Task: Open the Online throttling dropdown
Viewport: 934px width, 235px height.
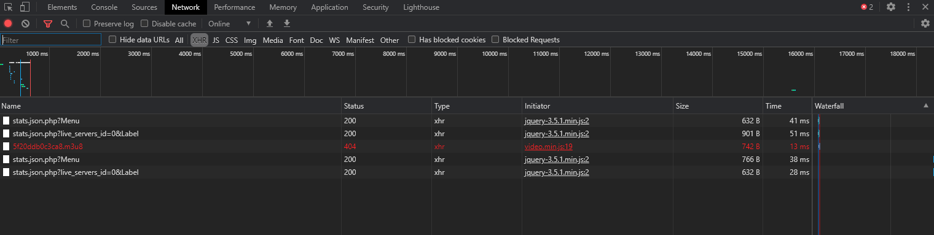Action: 230,23
